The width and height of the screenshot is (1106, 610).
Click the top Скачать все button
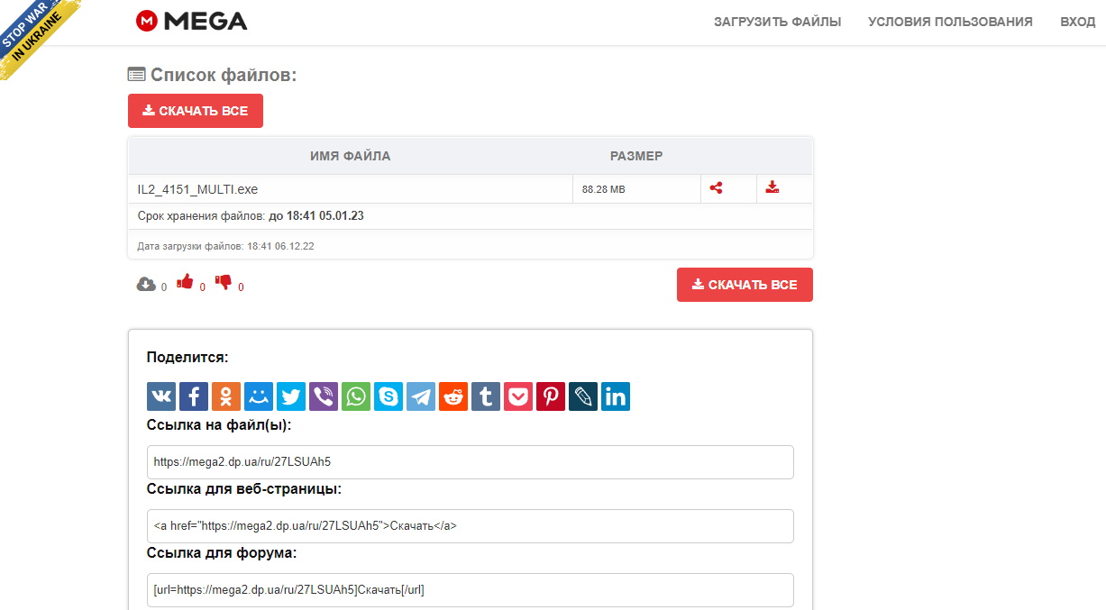(196, 111)
